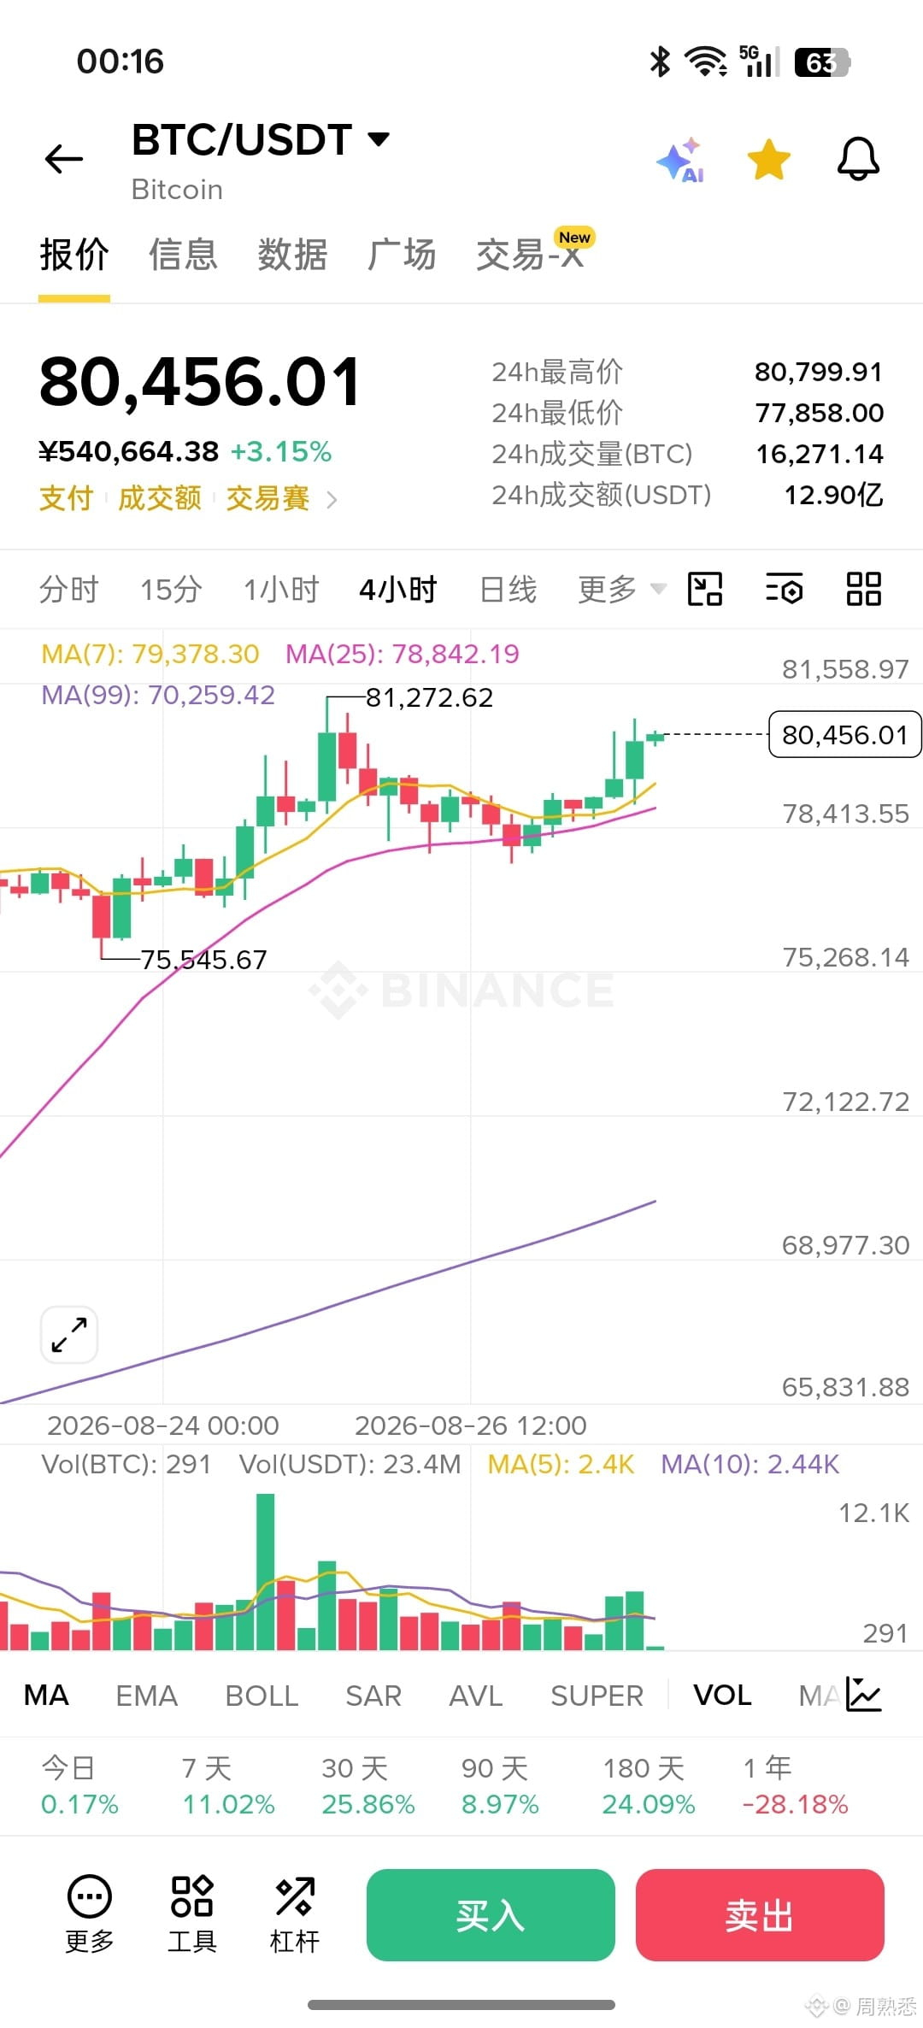Tap the MA(99) indicator value label
The image size is (923, 2028).
click(158, 695)
